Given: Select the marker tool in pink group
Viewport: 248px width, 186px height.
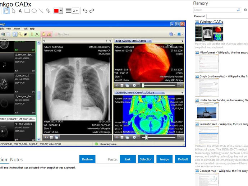Looking at the screenshot, I should click(x=49, y=34).
